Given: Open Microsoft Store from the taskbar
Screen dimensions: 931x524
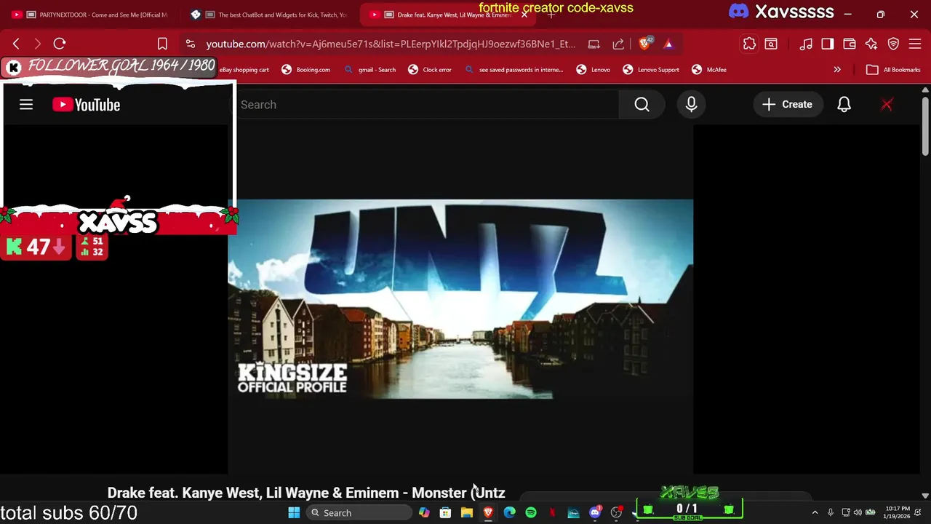Looking at the screenshot, I should click(445, 512).
